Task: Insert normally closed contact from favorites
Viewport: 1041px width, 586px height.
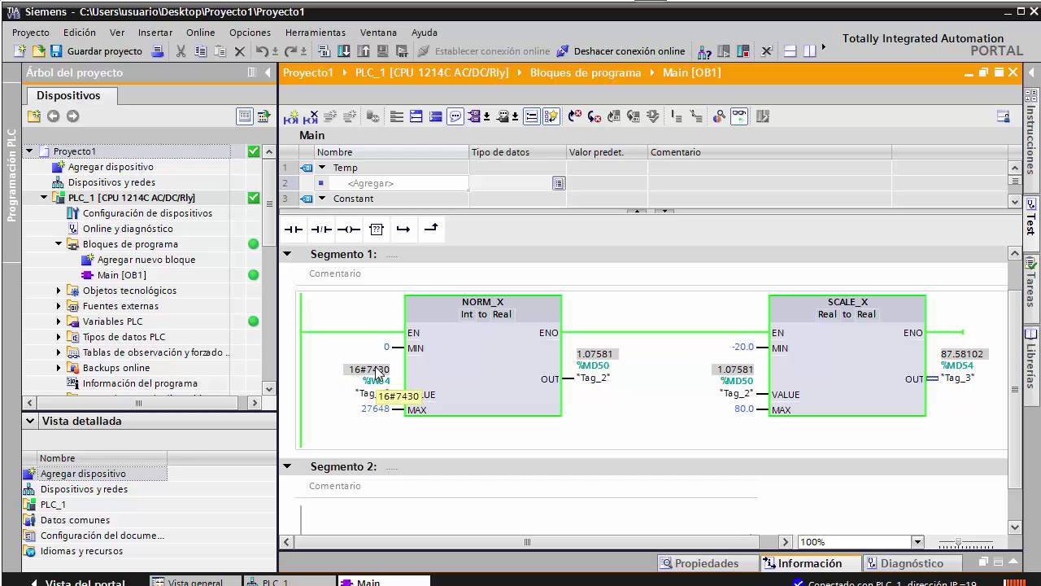Action: (x=321, y=230)
